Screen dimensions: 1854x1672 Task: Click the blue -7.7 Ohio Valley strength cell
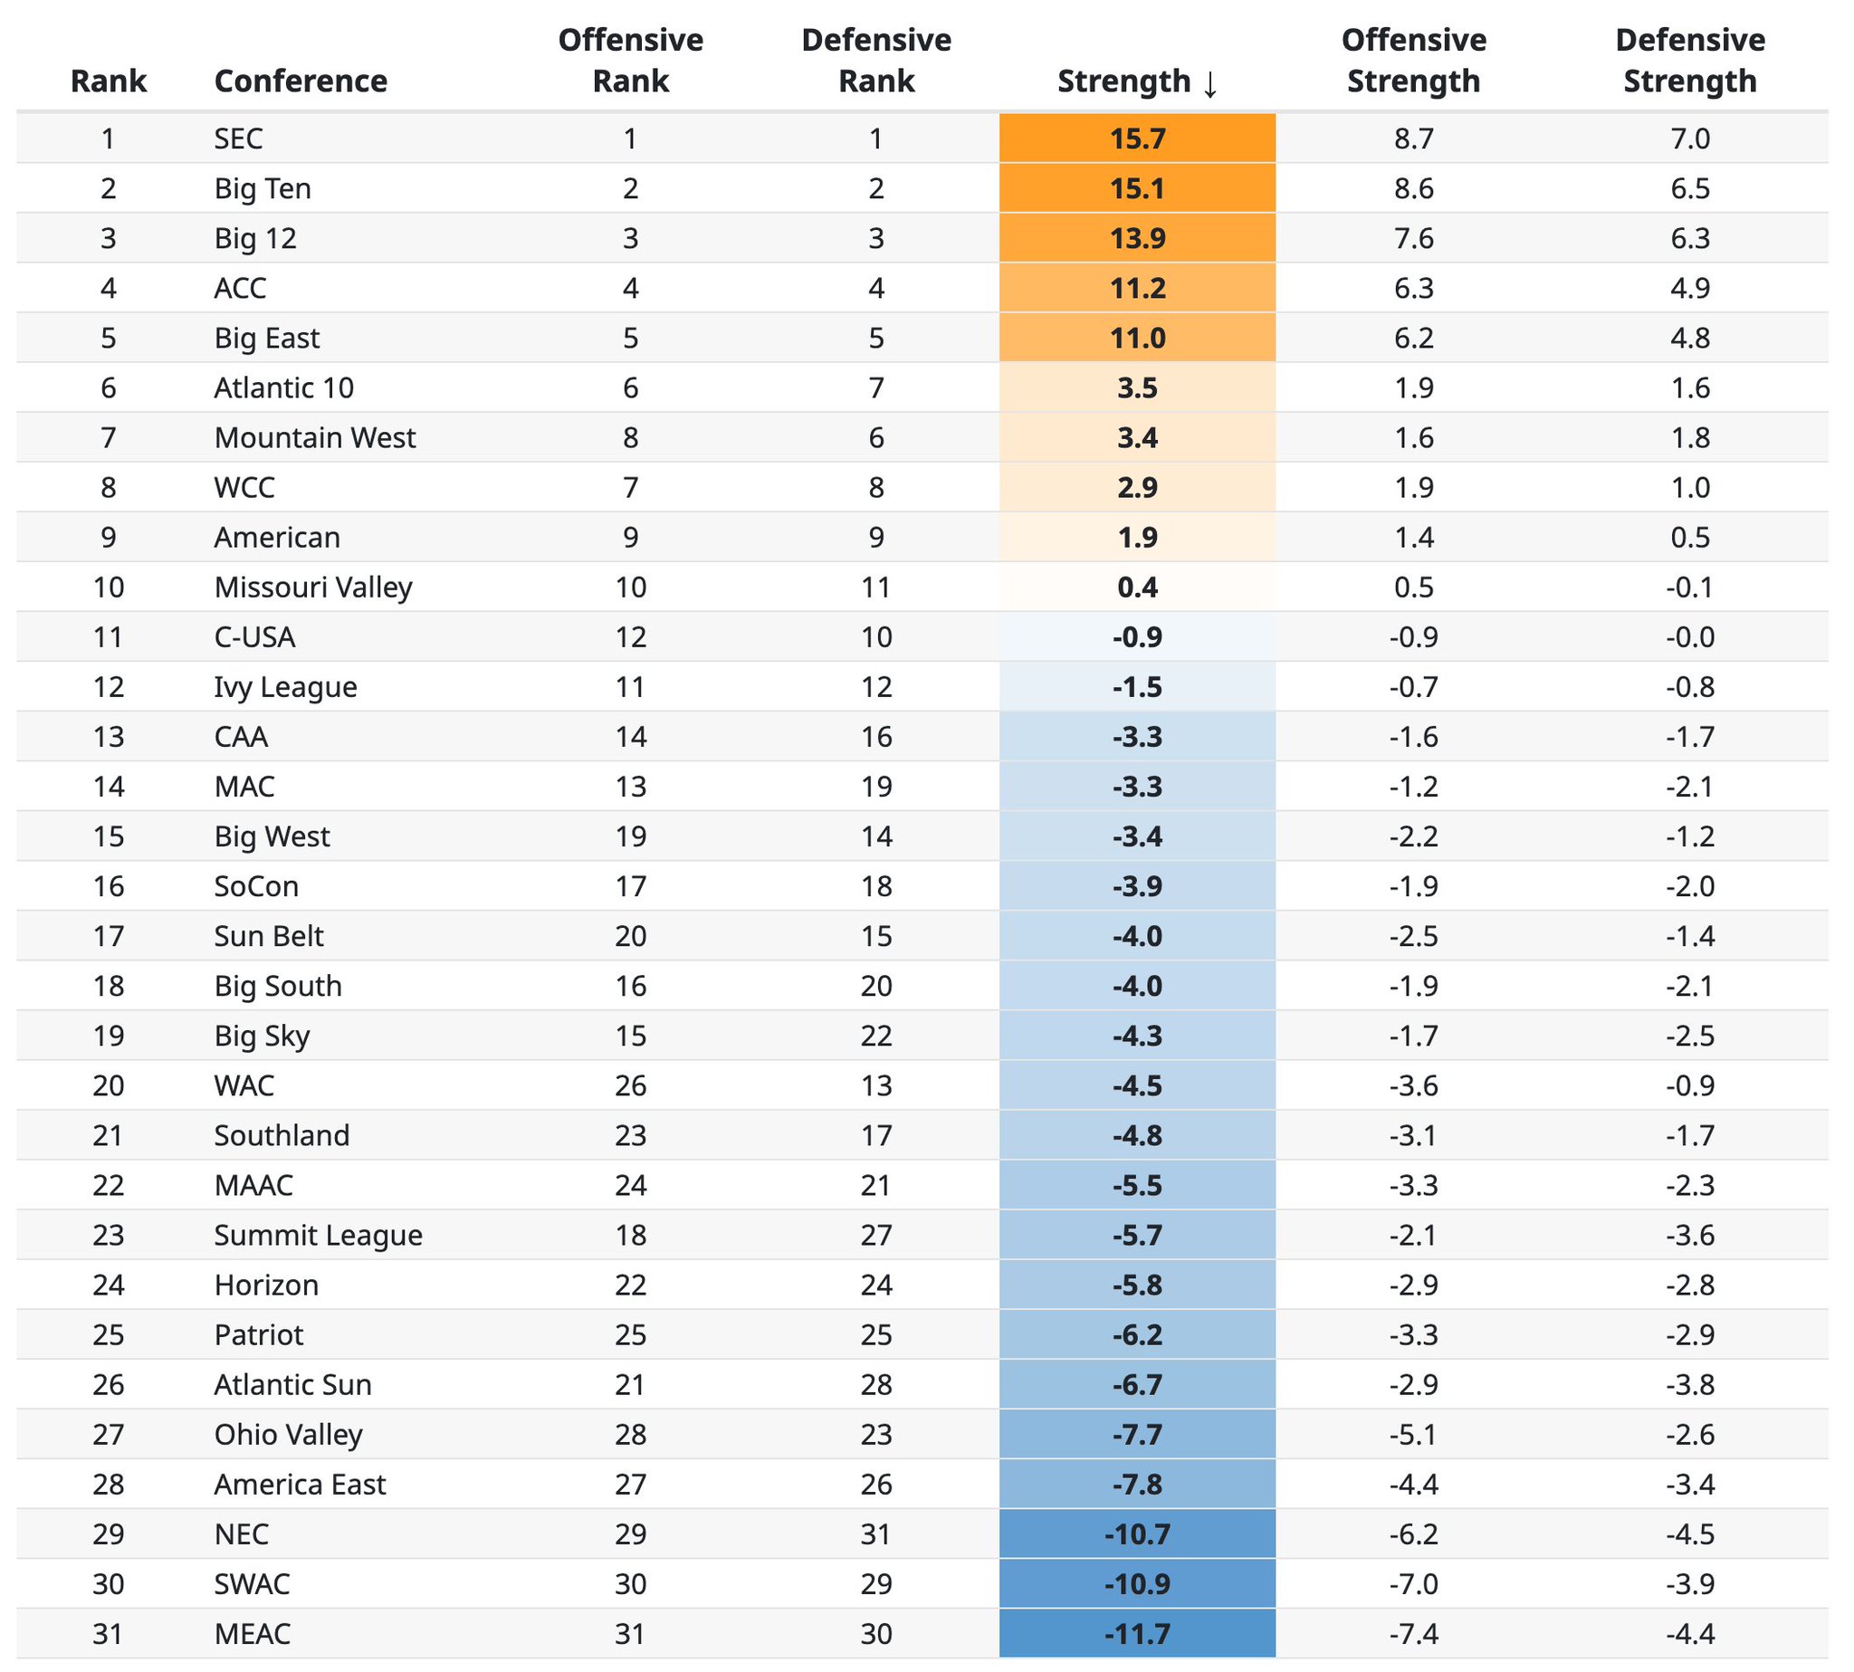pyautogui.click(x=1136, y=1435)
